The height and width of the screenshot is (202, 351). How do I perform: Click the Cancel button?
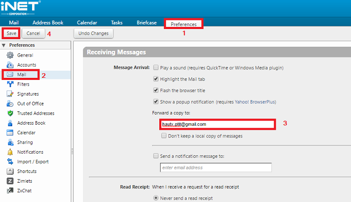click(x=34, y=34)
